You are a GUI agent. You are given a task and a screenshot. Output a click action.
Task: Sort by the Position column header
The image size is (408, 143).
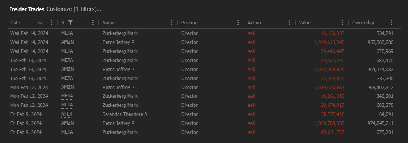click(x=189, y=23)
